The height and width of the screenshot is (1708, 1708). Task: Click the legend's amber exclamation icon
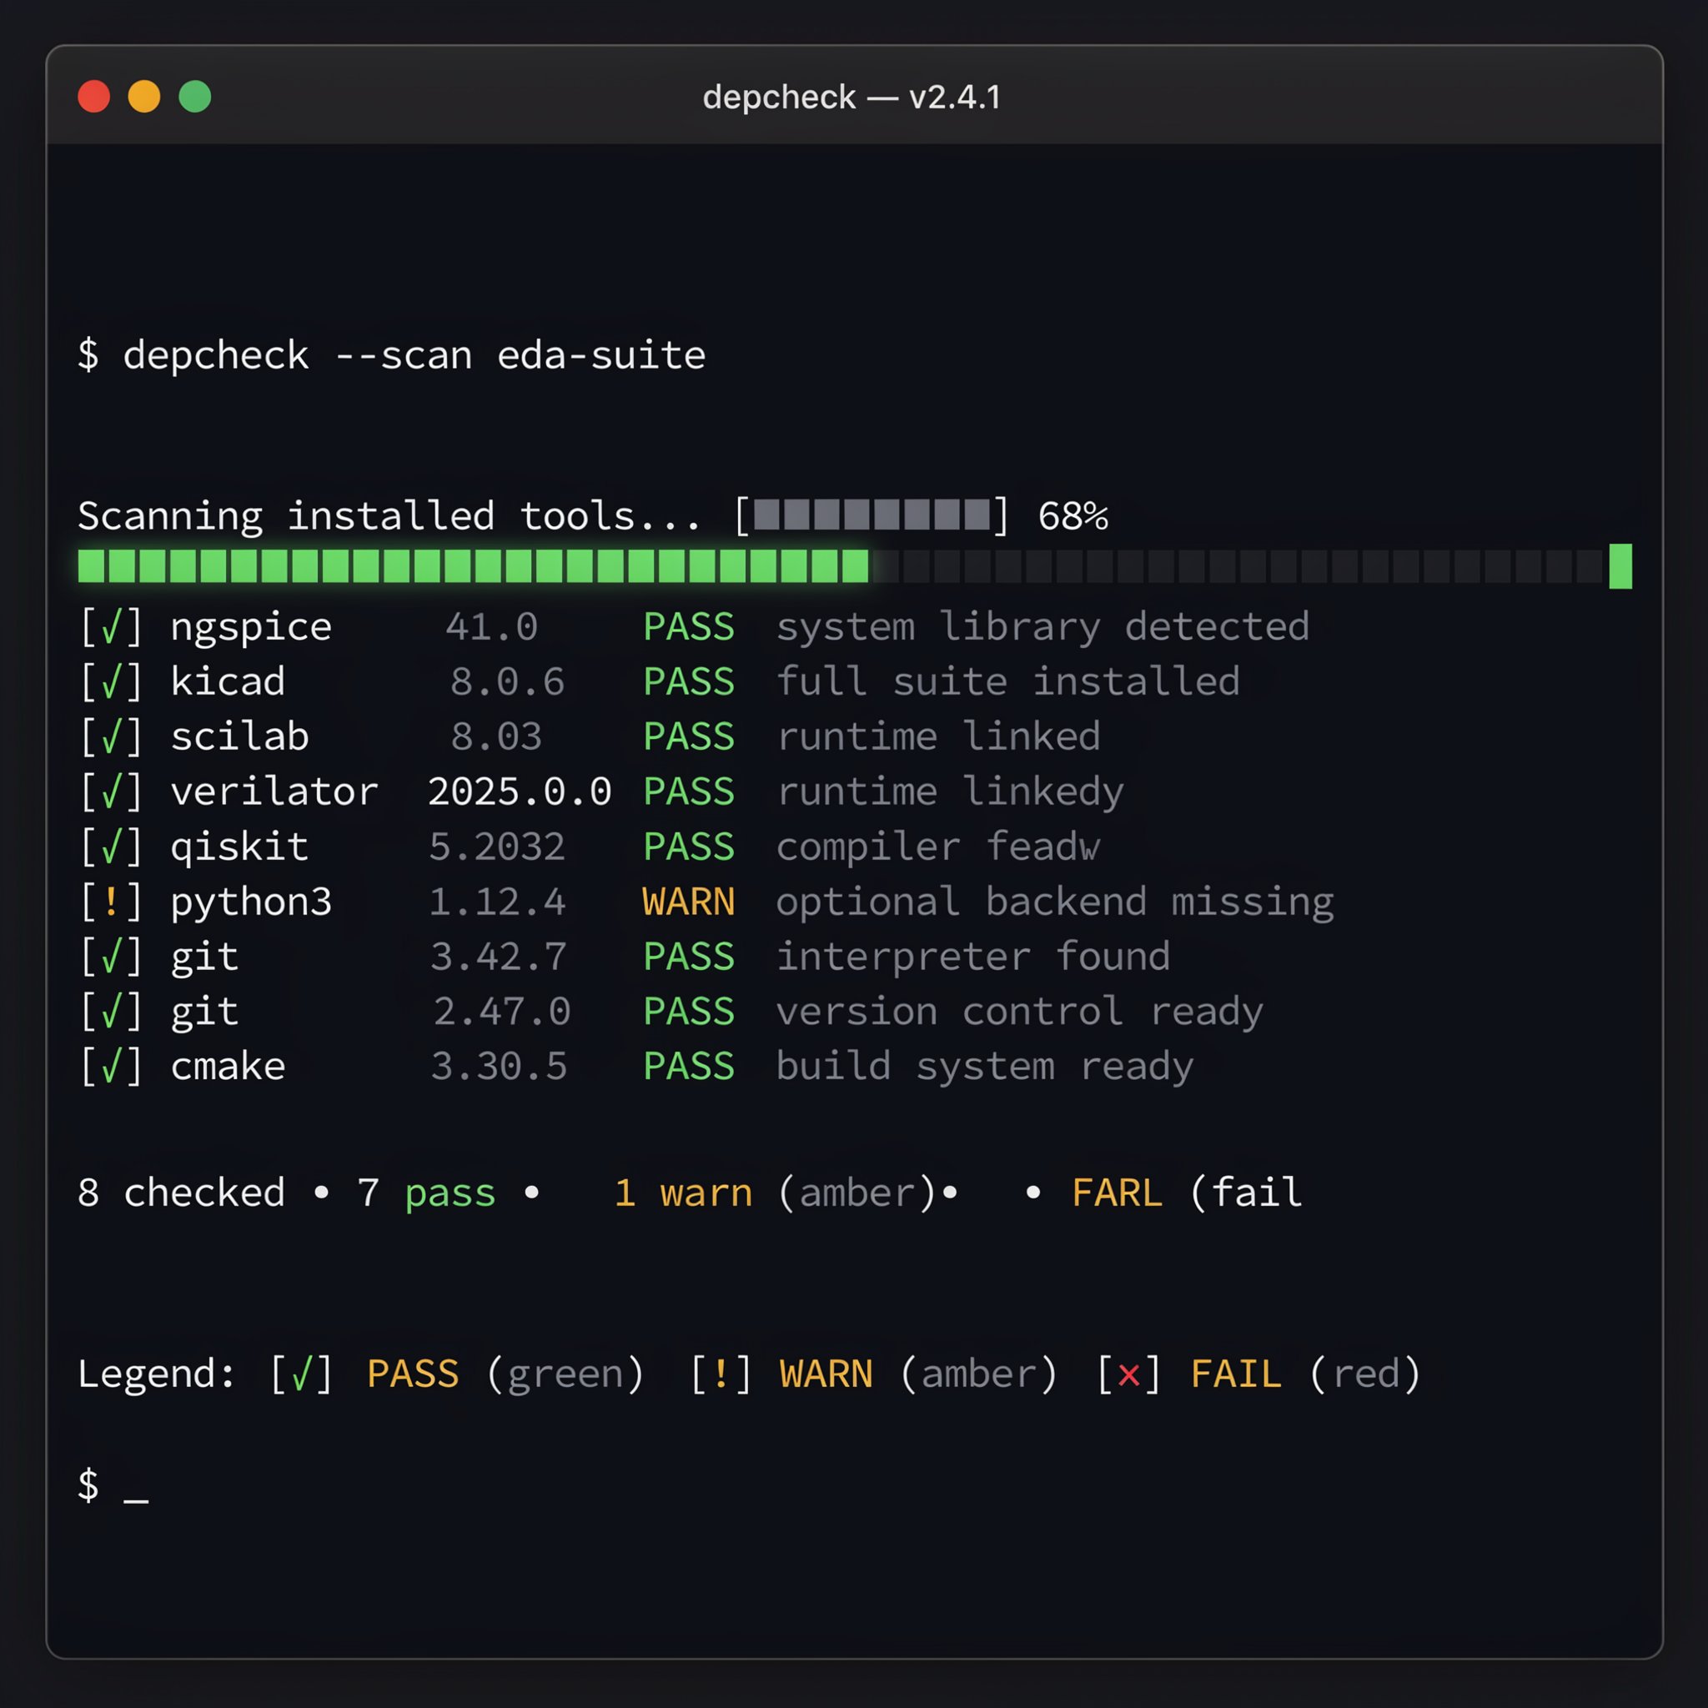click(721, 1374)
